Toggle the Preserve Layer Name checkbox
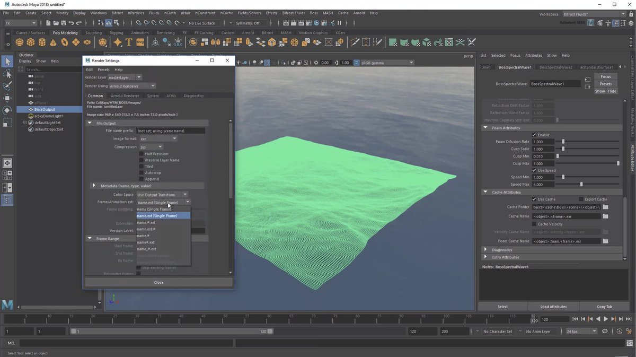Image resolution: width=636 pixels, height=357 pixels. (142, 160)
